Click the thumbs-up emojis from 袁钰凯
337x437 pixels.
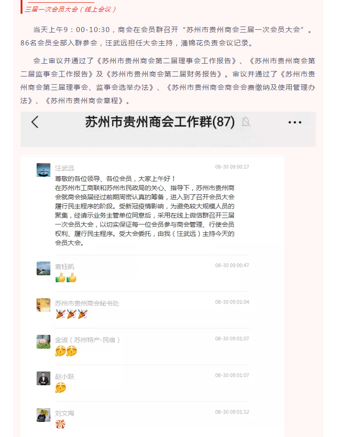(x=66, y=278)
